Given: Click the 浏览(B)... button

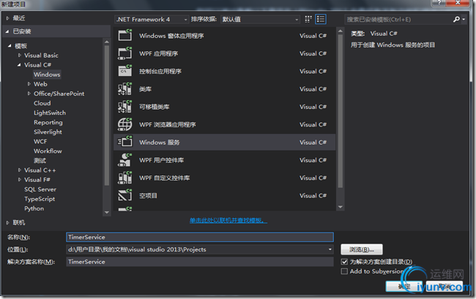Looking at the screenshot, I should (362, 249).
